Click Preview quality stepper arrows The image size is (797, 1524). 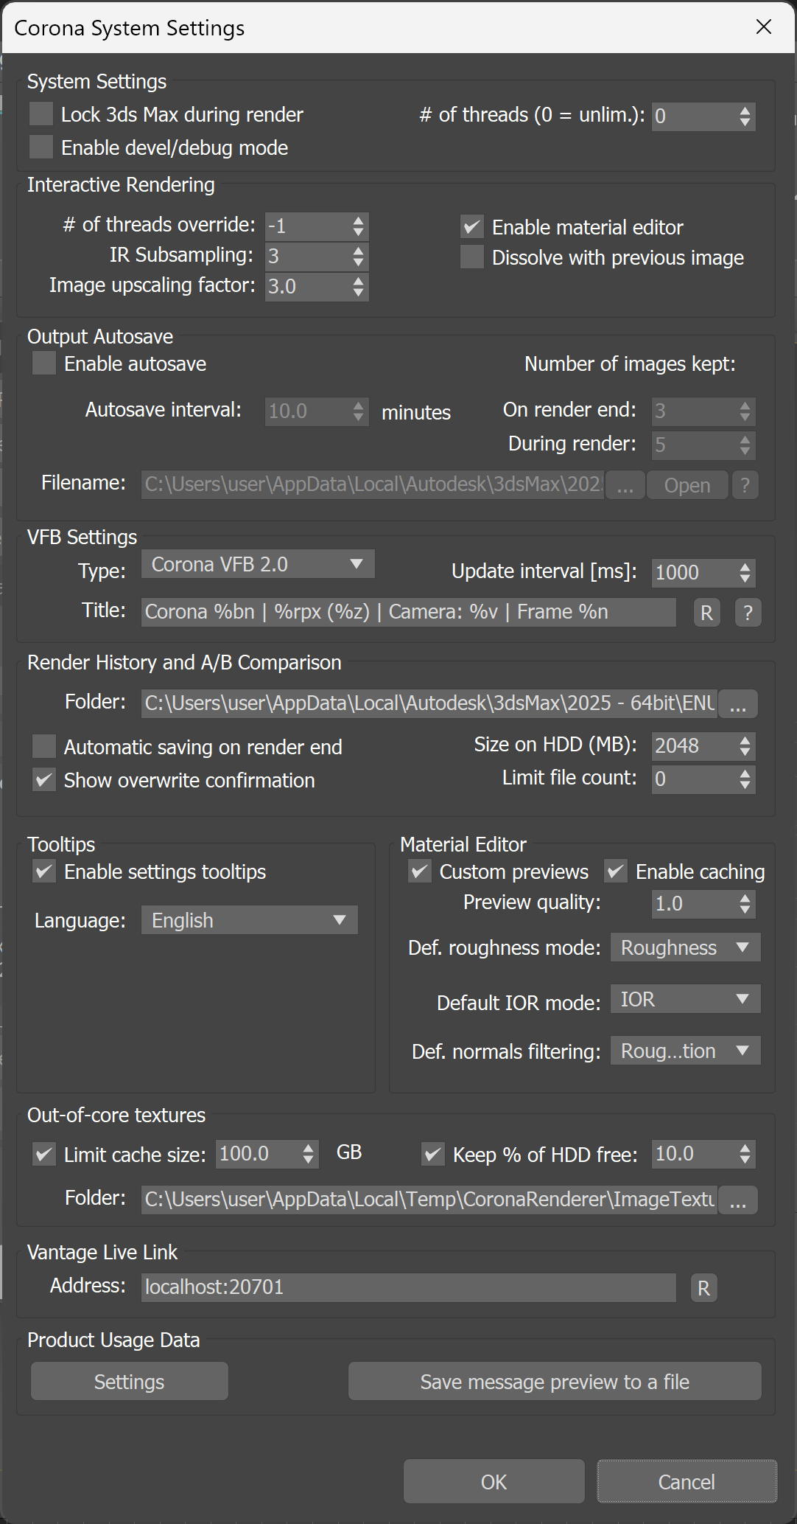pos(745,904)
